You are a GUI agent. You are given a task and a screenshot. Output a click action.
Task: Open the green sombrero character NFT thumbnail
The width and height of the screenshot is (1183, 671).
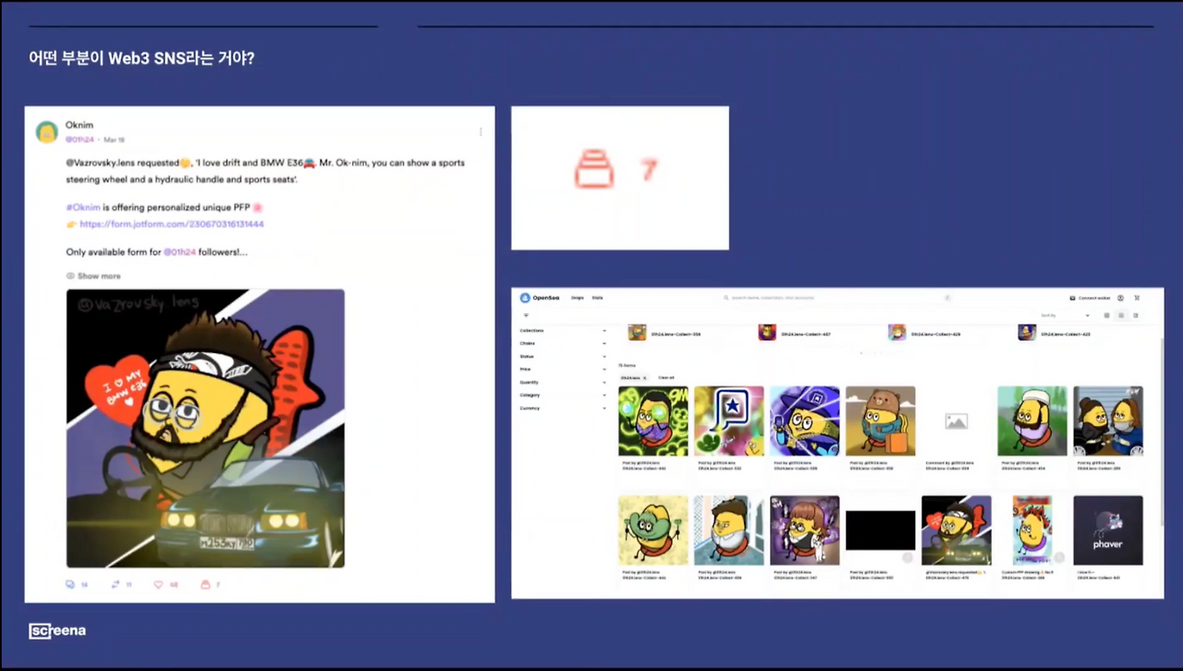click(653, 531)
